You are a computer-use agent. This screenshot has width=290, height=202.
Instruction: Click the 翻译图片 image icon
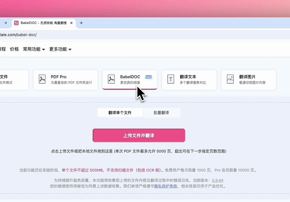click(x=230, y=79)
